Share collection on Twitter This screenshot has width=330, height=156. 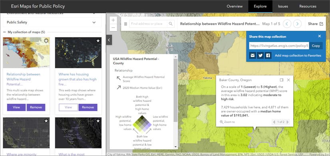pyautogui.click(x=260, y=55)
